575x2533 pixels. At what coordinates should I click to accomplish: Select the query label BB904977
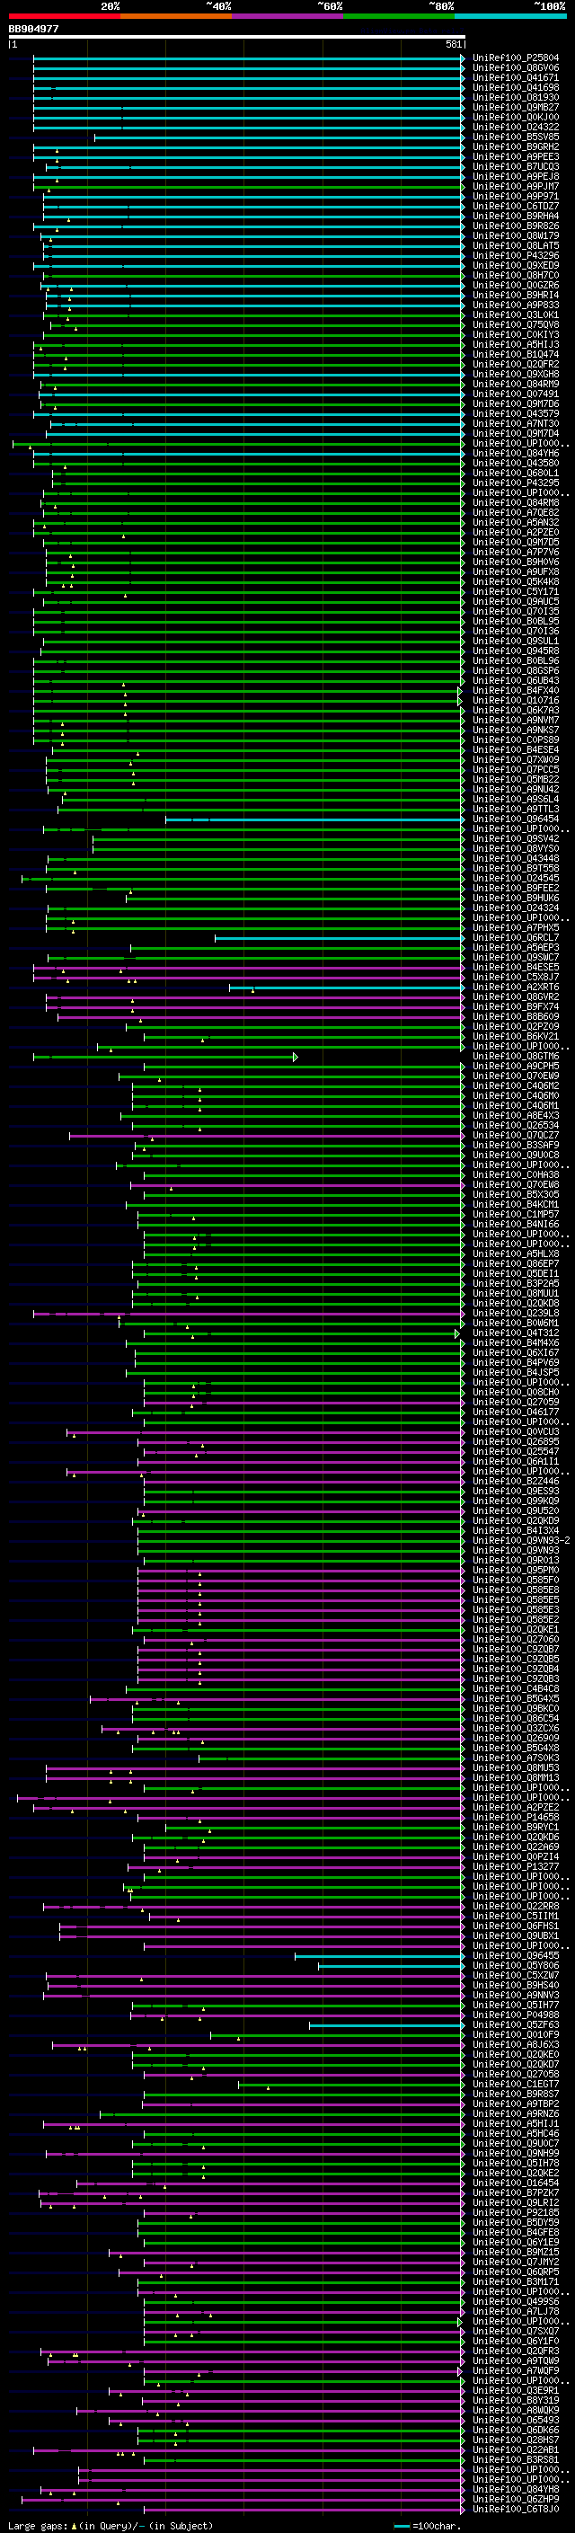pos(33,30)
